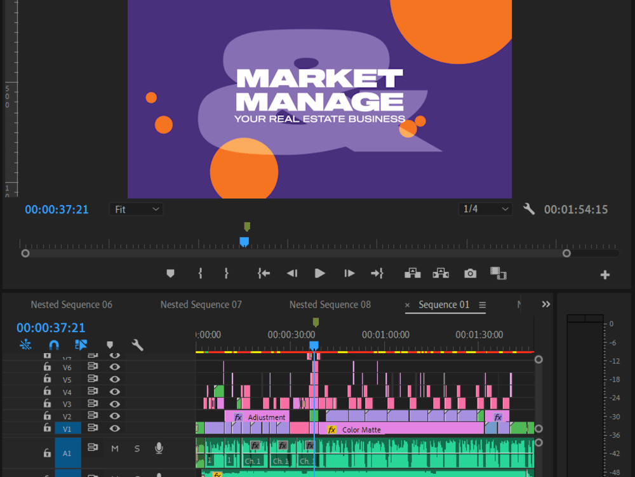Viewport: 635px width, 477px height.
Task: Open the Sequence 01 panel menu
Action: click(x=483, y=305)
